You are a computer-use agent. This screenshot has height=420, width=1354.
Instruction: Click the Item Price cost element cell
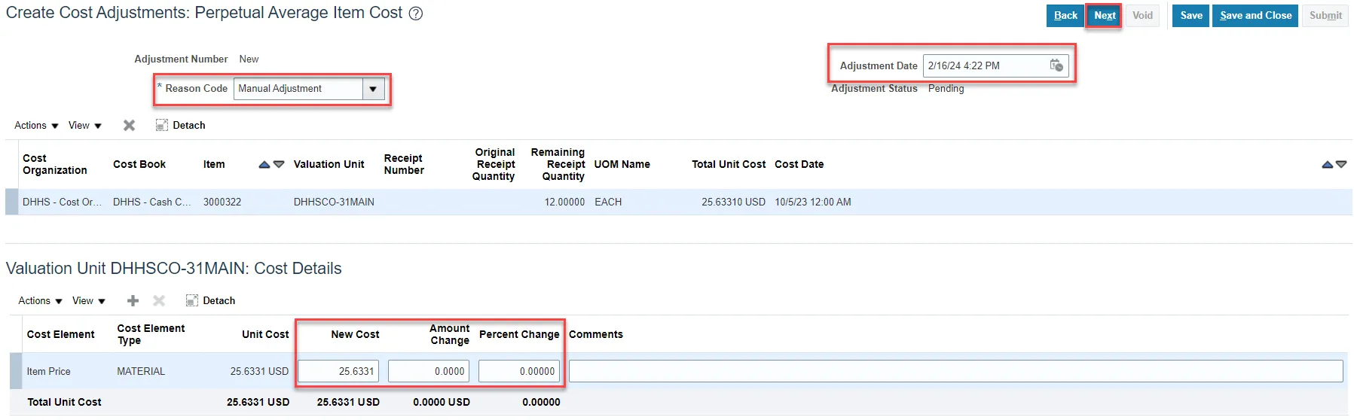click(48, 371)
